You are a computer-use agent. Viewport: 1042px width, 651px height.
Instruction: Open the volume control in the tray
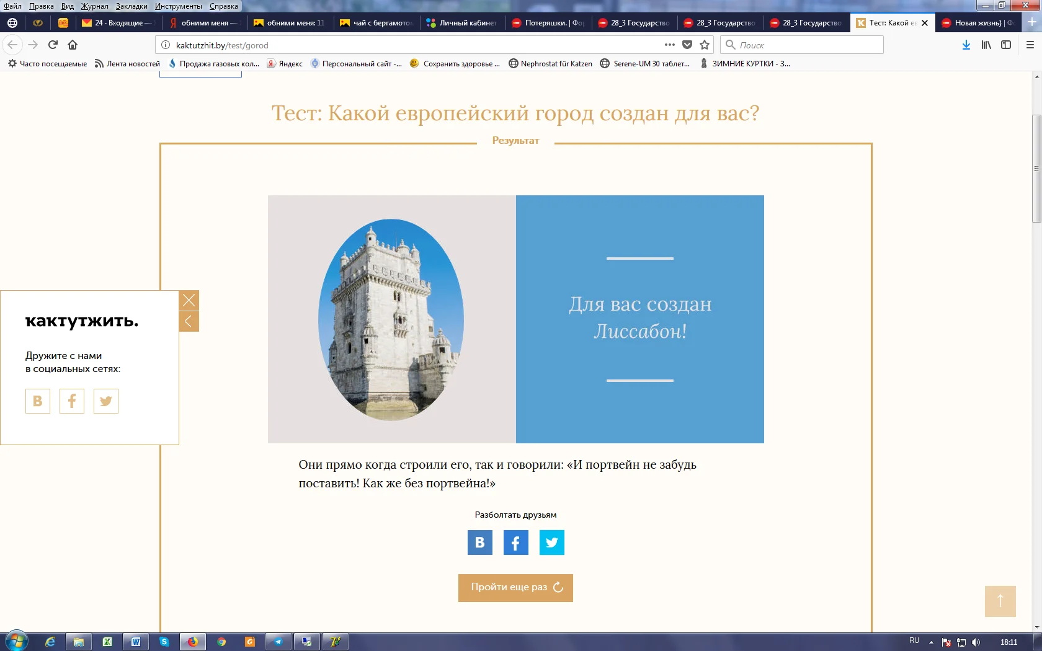point(976,642)
